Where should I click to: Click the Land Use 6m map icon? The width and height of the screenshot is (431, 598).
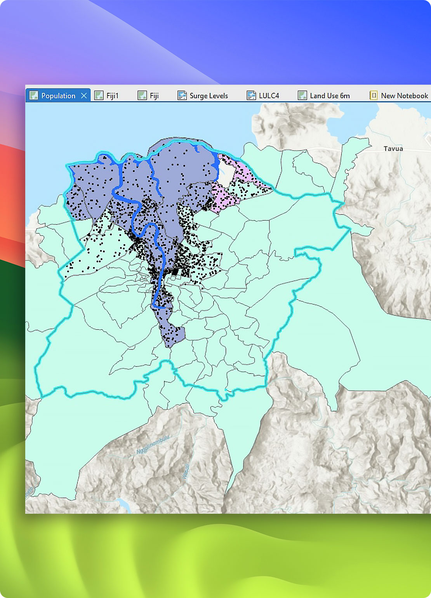[302, 96]
